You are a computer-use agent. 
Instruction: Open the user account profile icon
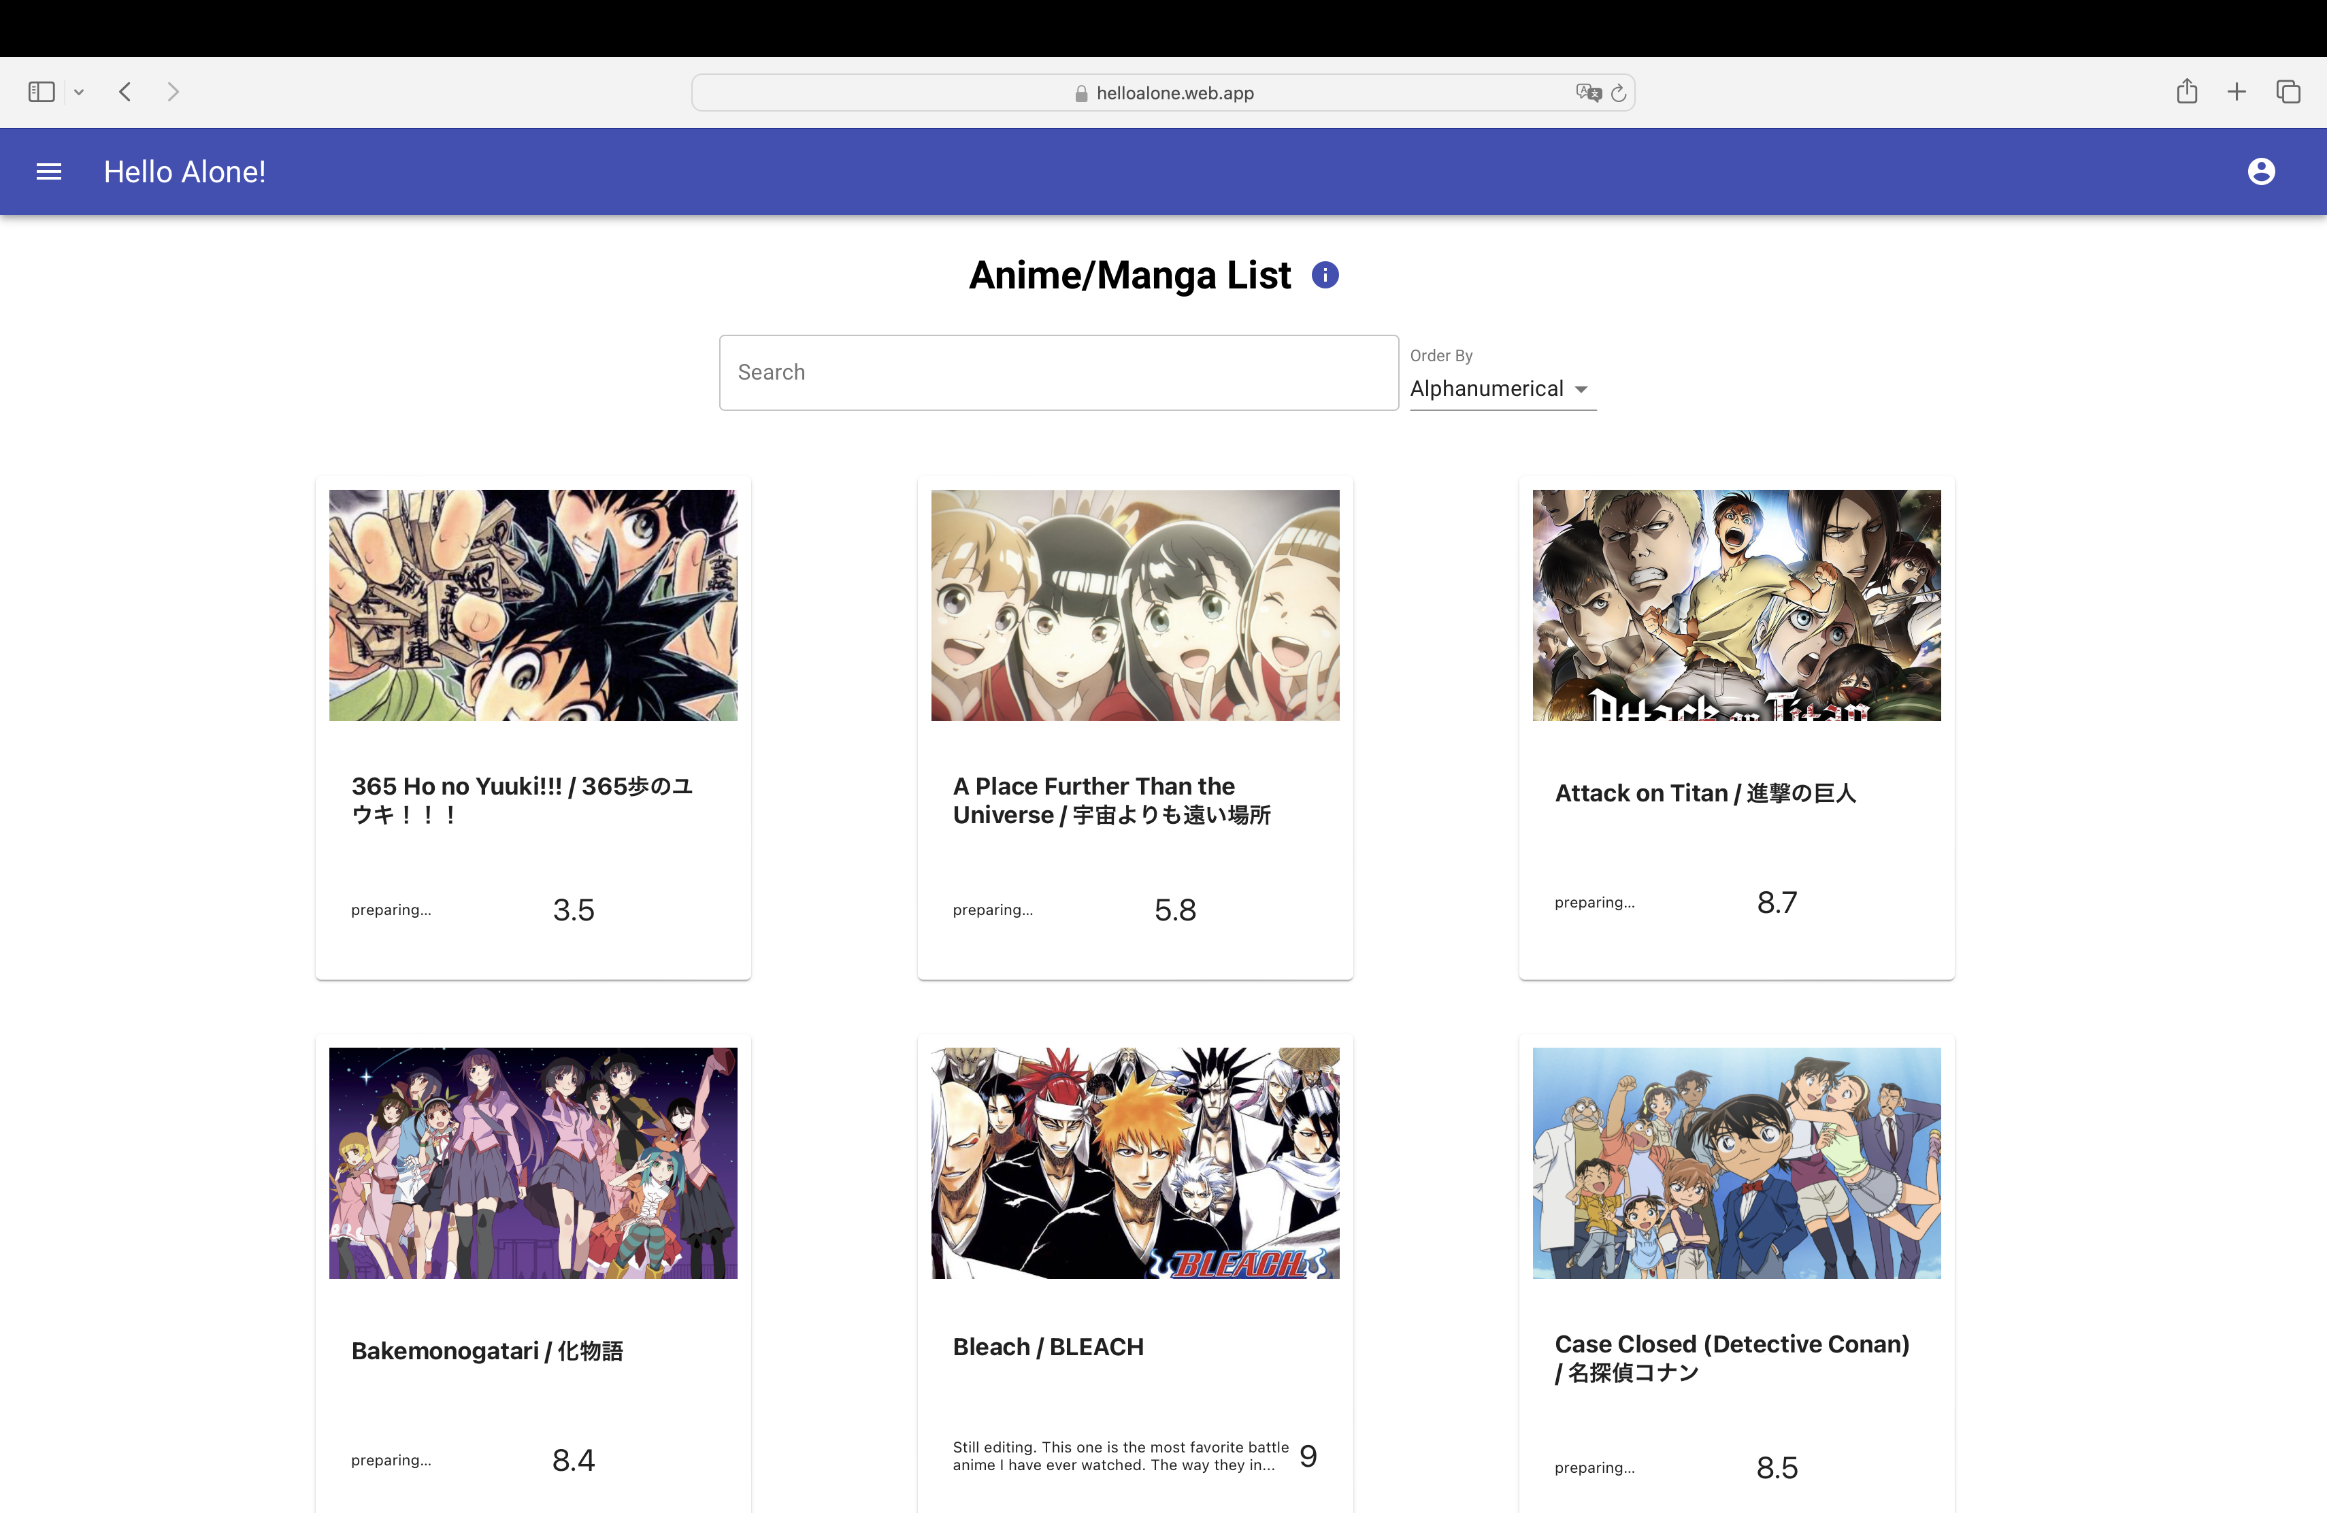2260,172
